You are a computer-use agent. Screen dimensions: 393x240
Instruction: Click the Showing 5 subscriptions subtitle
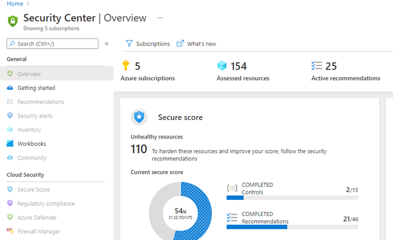coord(51,28)
